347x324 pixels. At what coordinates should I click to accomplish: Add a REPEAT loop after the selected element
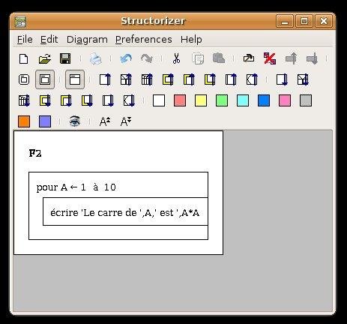pos(87,100)
